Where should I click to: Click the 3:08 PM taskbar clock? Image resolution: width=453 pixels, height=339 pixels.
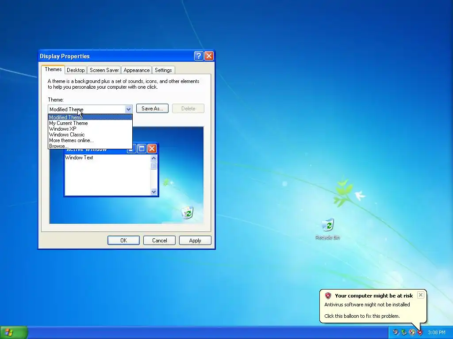(437, 332)
